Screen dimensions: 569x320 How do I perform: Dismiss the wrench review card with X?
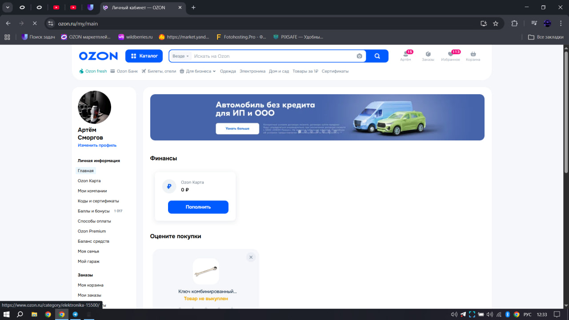pos(251,257)
